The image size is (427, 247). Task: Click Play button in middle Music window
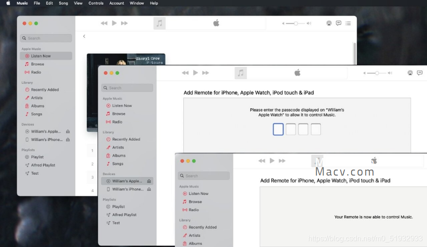[x=195, y=73]
